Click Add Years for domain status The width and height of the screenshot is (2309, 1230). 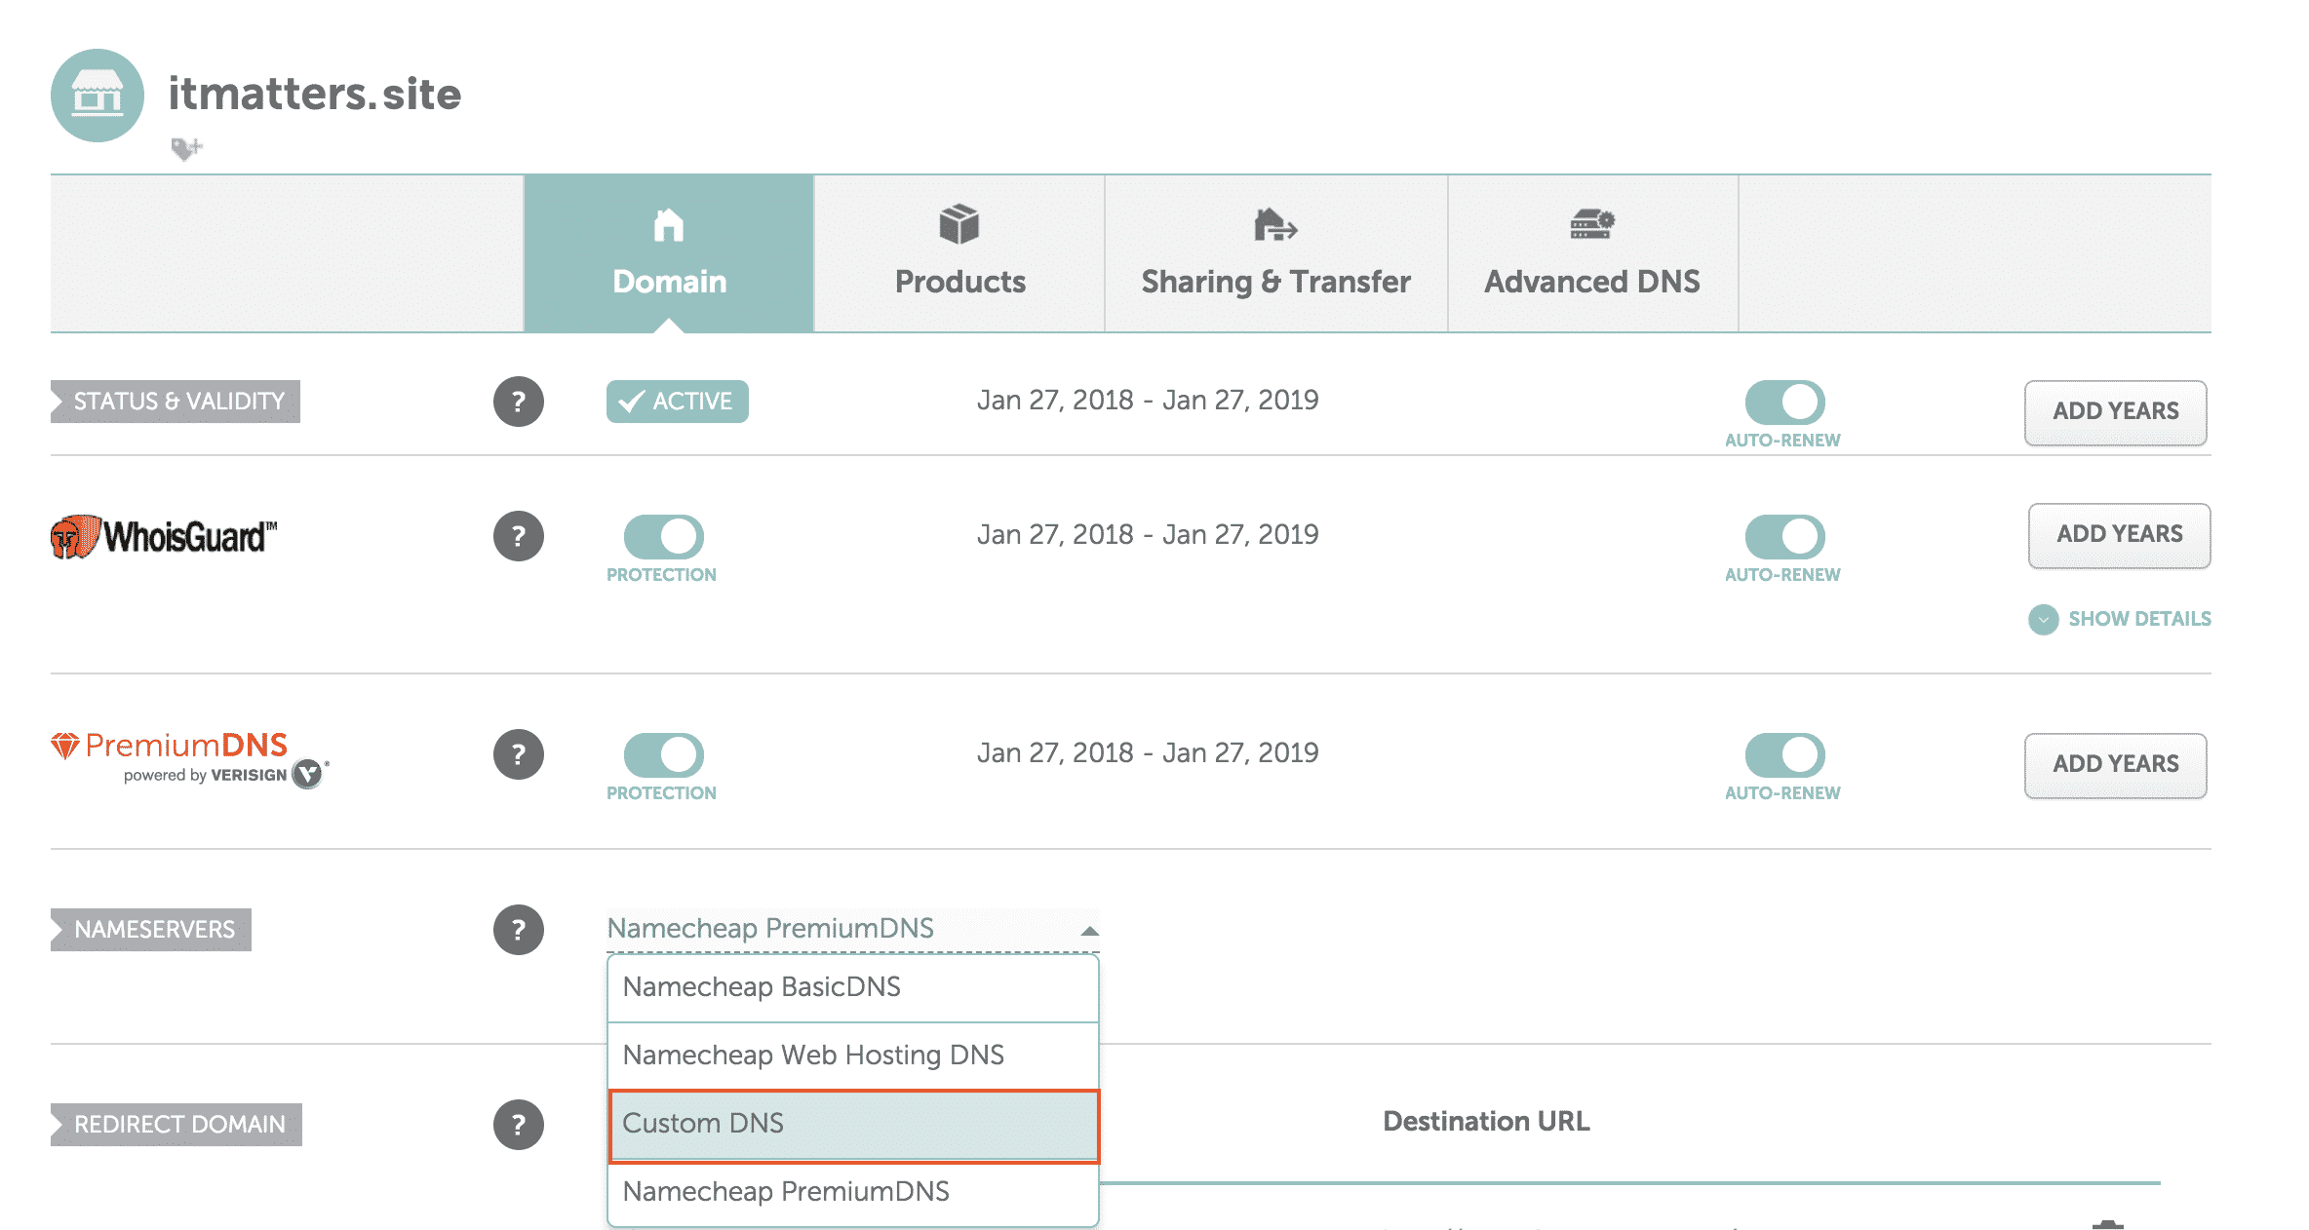point(2116,412)
